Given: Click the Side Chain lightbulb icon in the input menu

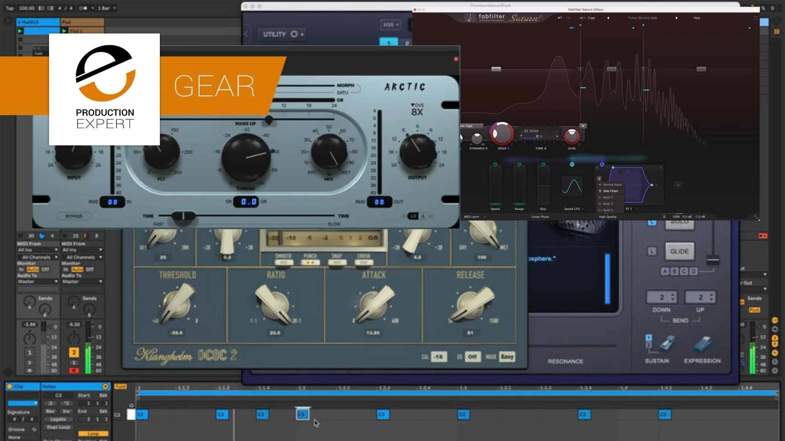Looking at the screenshot, I should click(x=599, y=191).
